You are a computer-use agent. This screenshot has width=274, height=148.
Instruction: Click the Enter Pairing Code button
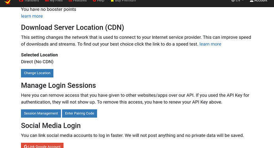click(79, 113)
